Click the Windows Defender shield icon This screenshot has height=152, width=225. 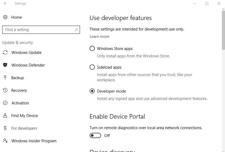(x=5, y=65)
